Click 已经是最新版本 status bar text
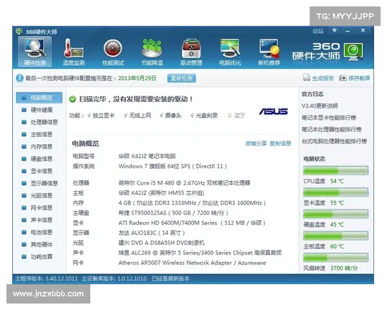 click(x=170, y=278)
